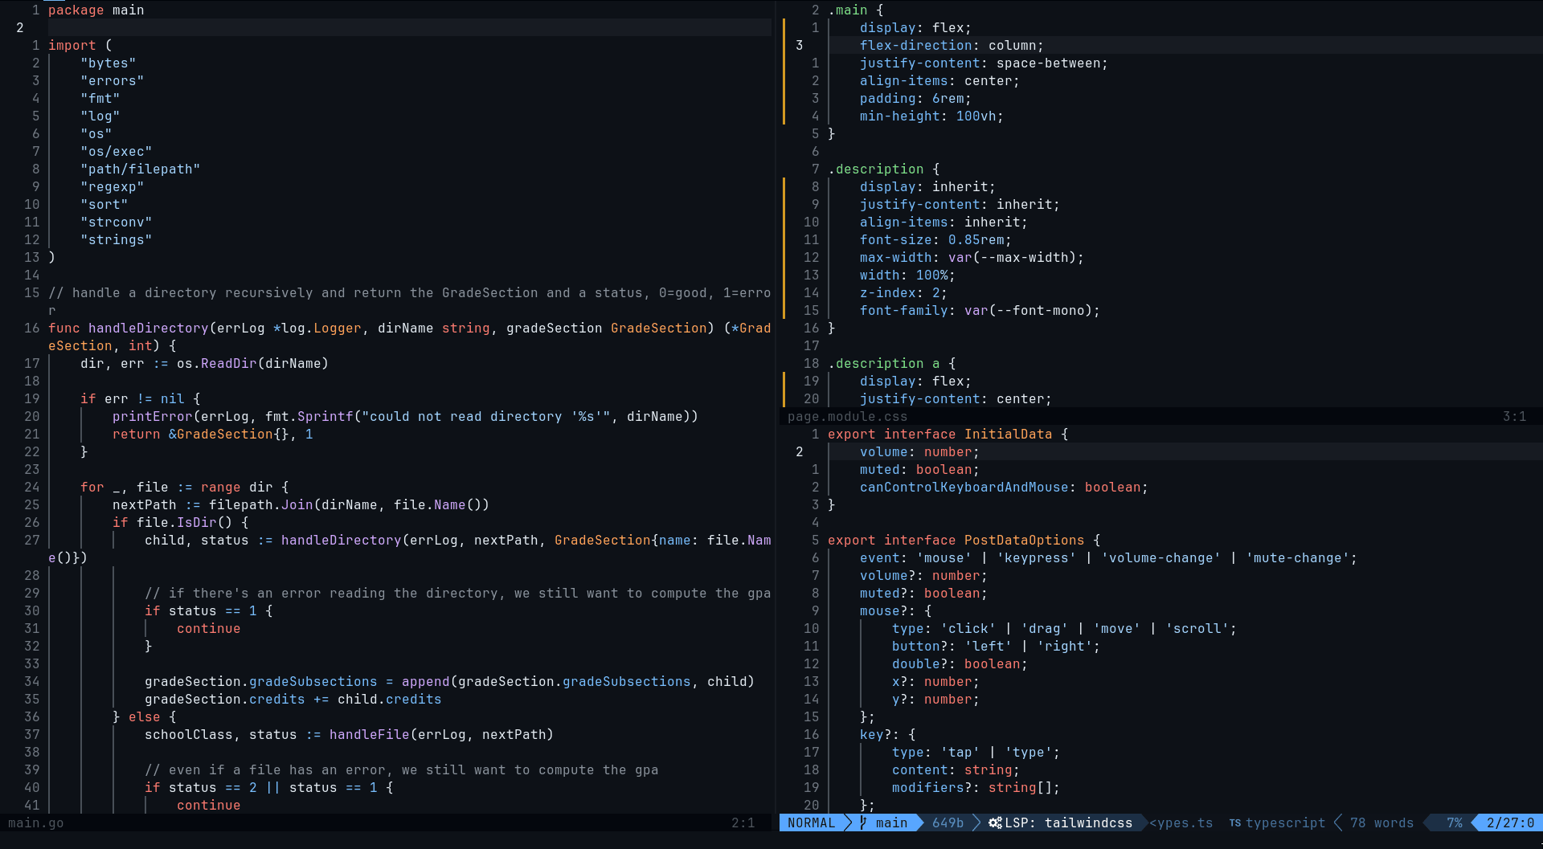Click "button?: 'left' | 'right';" line
The height and width of the screenshot is (849, 1543).
996,646
